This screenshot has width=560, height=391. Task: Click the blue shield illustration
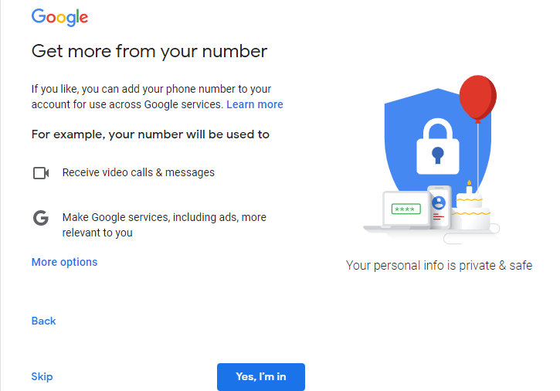(437, 143)
